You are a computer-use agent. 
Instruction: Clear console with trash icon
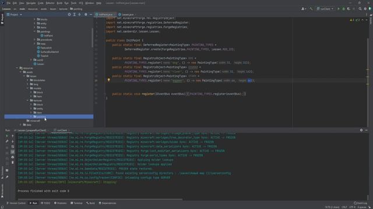[x=13, y=163]
